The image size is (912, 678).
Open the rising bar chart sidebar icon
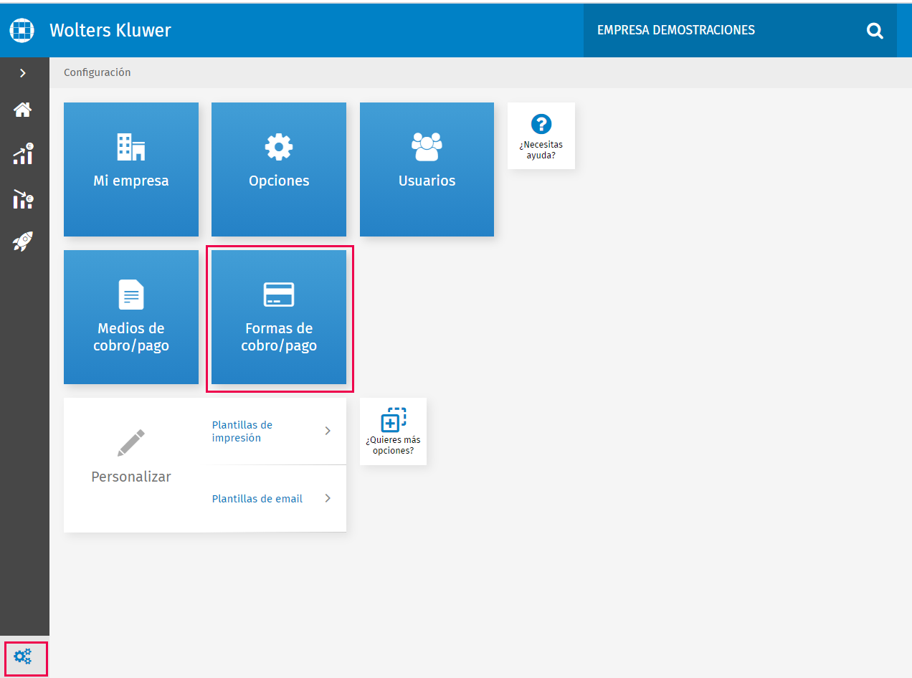[23, 154]
